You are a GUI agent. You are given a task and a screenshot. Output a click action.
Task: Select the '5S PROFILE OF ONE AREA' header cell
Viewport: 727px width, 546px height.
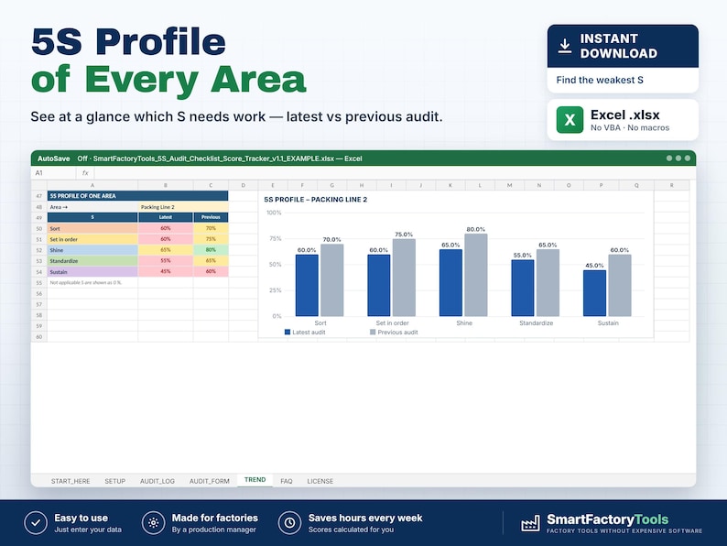pyautogui.click(x=137, y=196)
